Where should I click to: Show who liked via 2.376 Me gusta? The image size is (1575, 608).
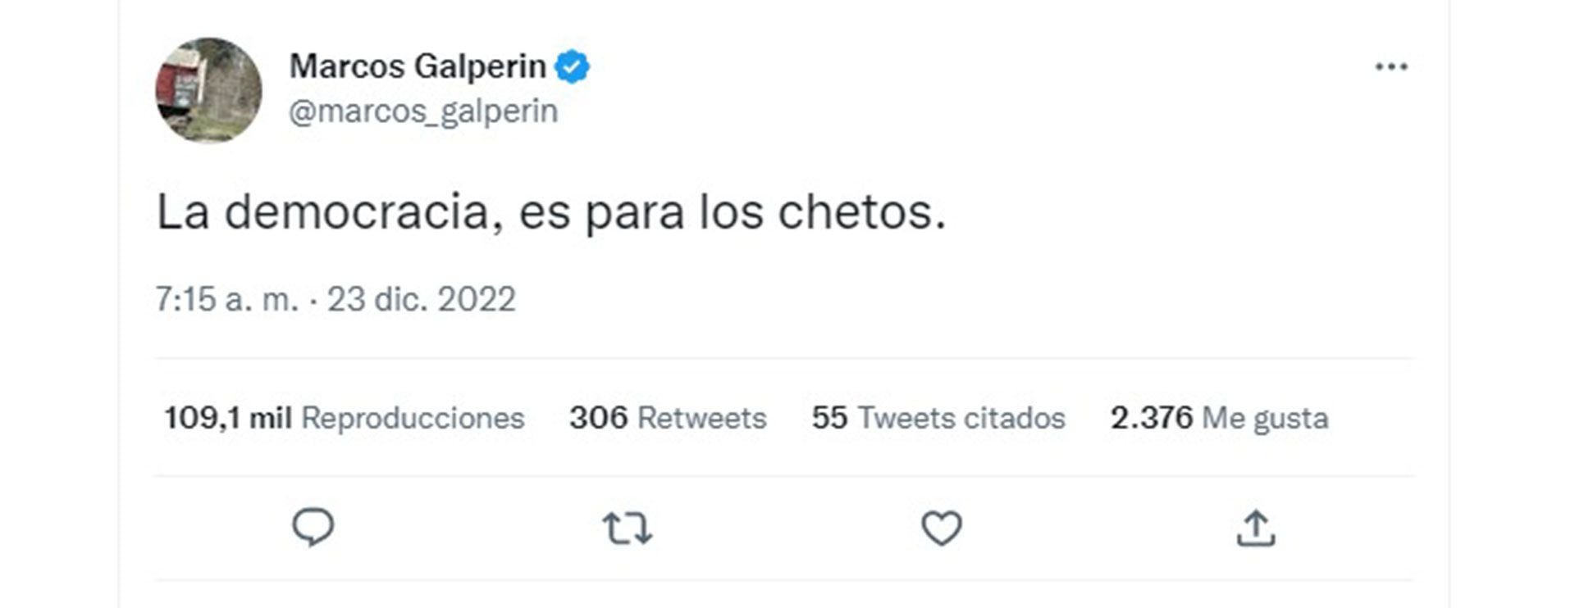[x=1219, y=418]
